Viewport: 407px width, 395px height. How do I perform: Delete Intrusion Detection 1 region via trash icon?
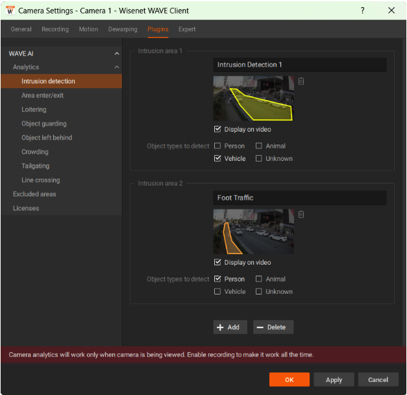pyautogui.click(x=301, y=82)
